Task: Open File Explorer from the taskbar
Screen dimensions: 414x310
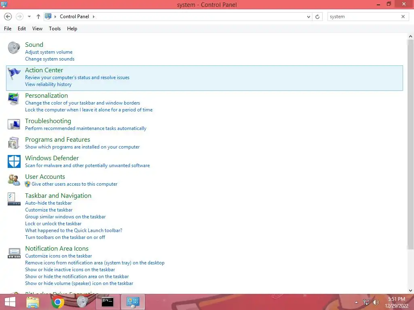Action: (33, 302)
